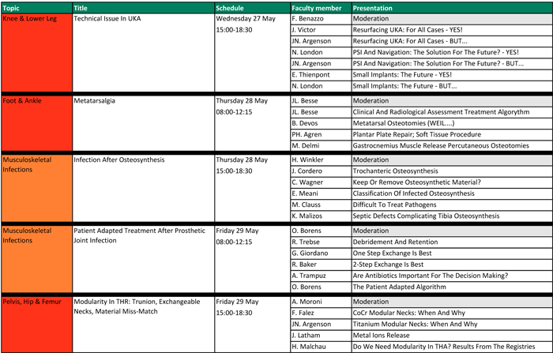The image size is (553, 353).
Task: Click the Presentation column header
Action: [x=452, y=8]
